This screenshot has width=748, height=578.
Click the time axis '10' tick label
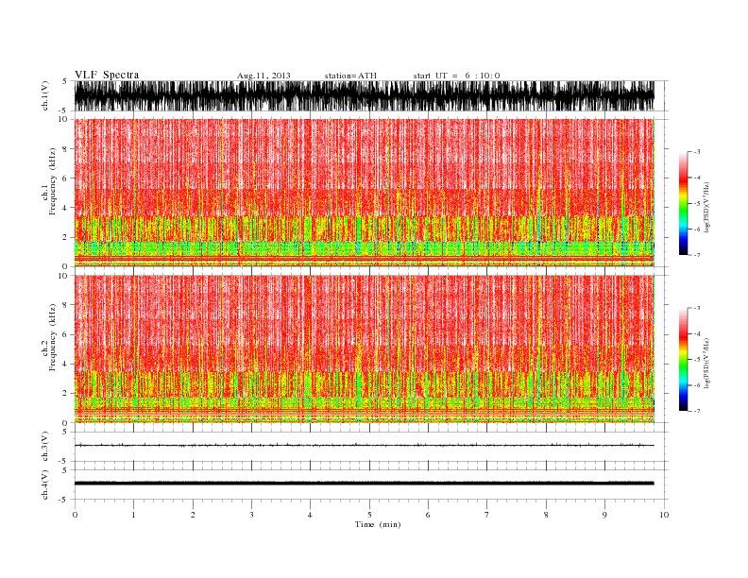click(664, 515)
